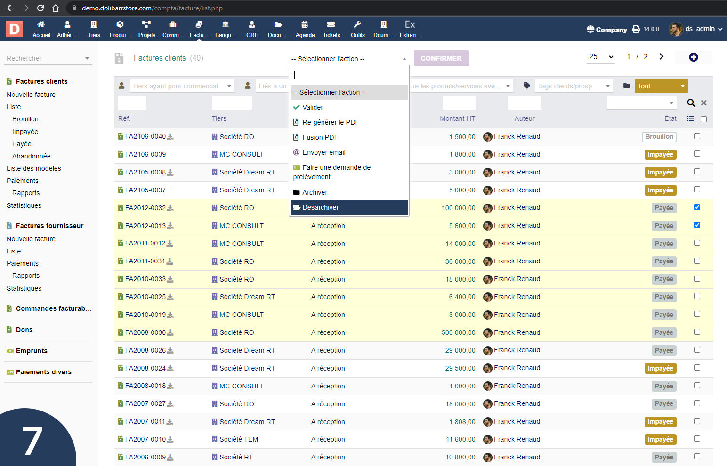Click the printer icon in the top bar

[636, 29]
